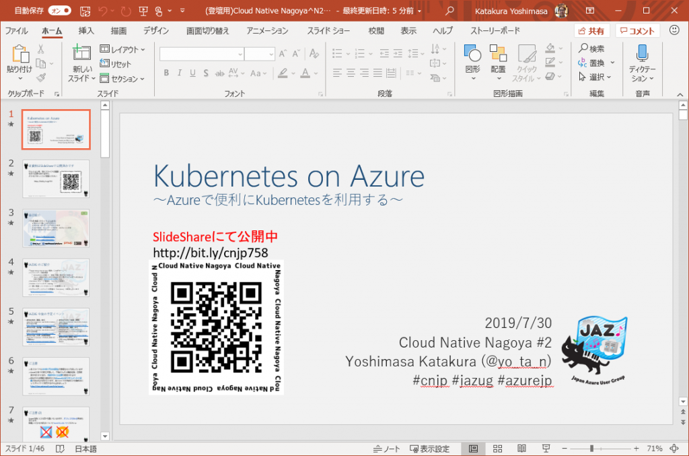Viewport: 689px width, 456px height.
Task: Toggle the AutoSave (自動保存) switch
Action: coord(60,11)
